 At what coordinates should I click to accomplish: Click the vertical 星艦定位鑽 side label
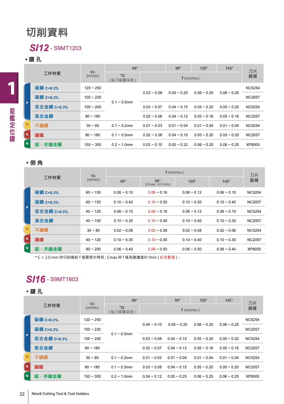pos(12,124)
